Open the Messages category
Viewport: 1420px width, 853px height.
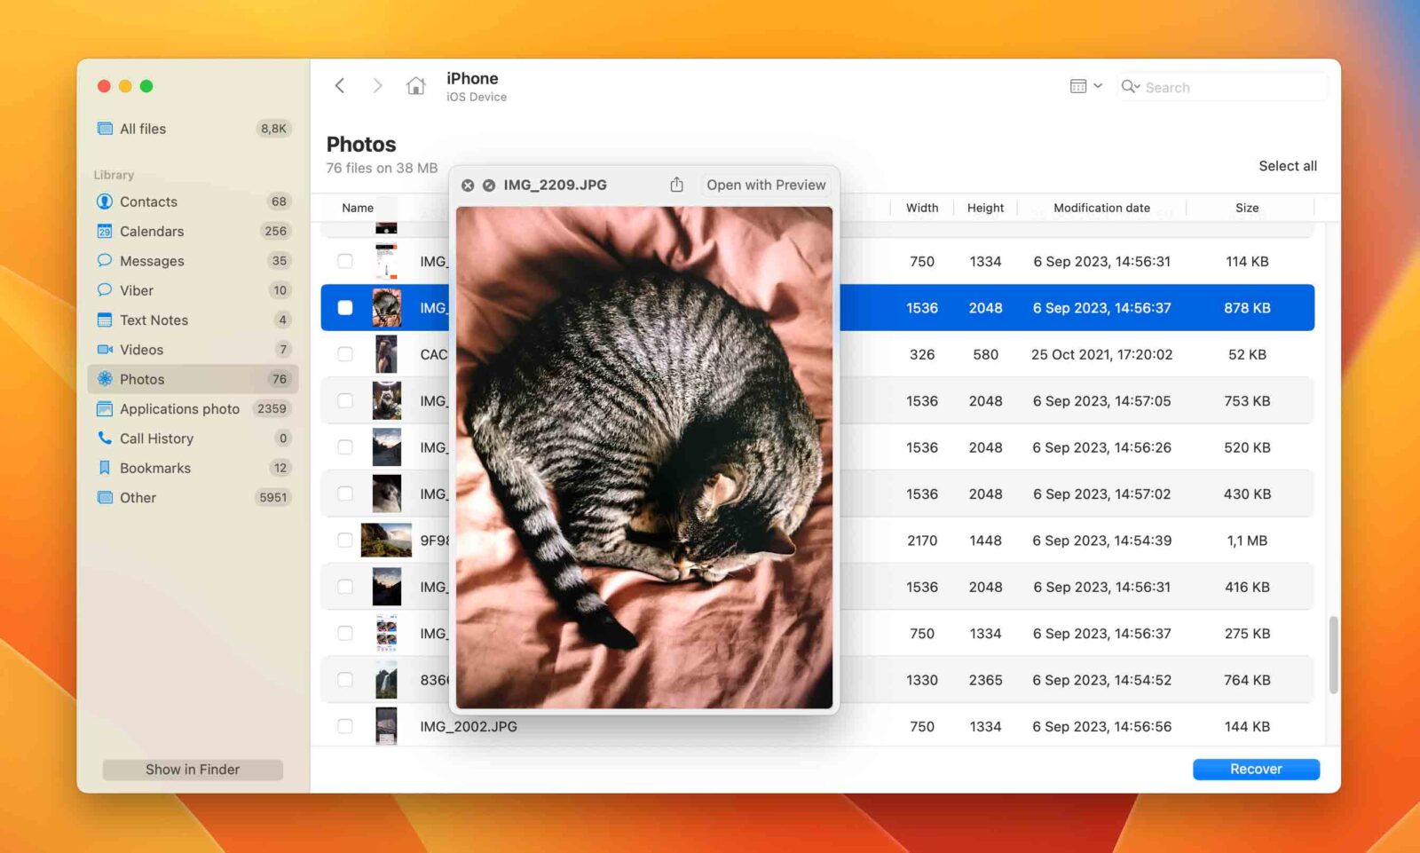[x=151, y=260]
